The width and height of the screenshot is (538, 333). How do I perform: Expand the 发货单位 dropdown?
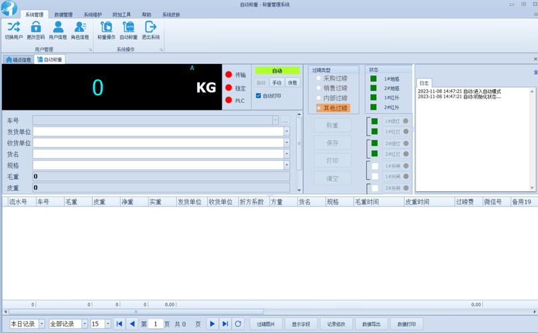click(x=287, y=132)
